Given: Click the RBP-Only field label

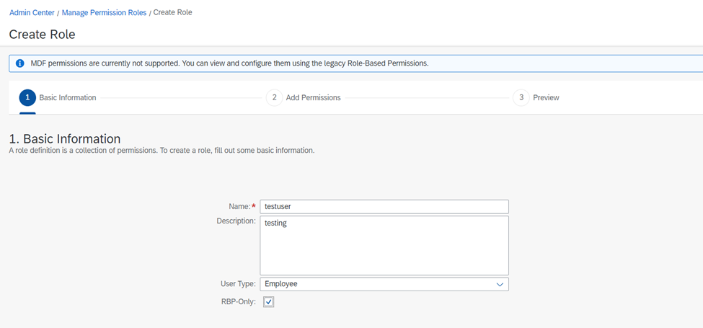Looking at the screenshot, I should (x=235, y=301).
